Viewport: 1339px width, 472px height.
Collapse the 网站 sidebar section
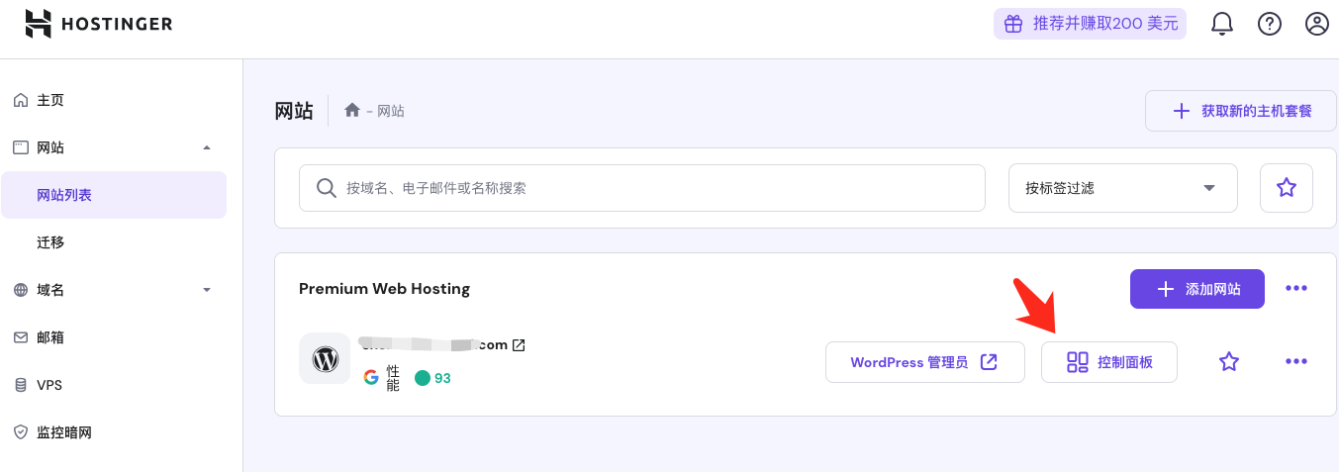pos(207,147)
